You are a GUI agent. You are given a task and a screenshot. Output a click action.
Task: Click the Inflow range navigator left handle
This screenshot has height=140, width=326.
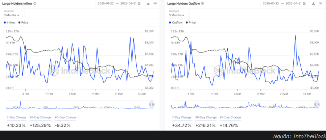(x=150, y=105)
